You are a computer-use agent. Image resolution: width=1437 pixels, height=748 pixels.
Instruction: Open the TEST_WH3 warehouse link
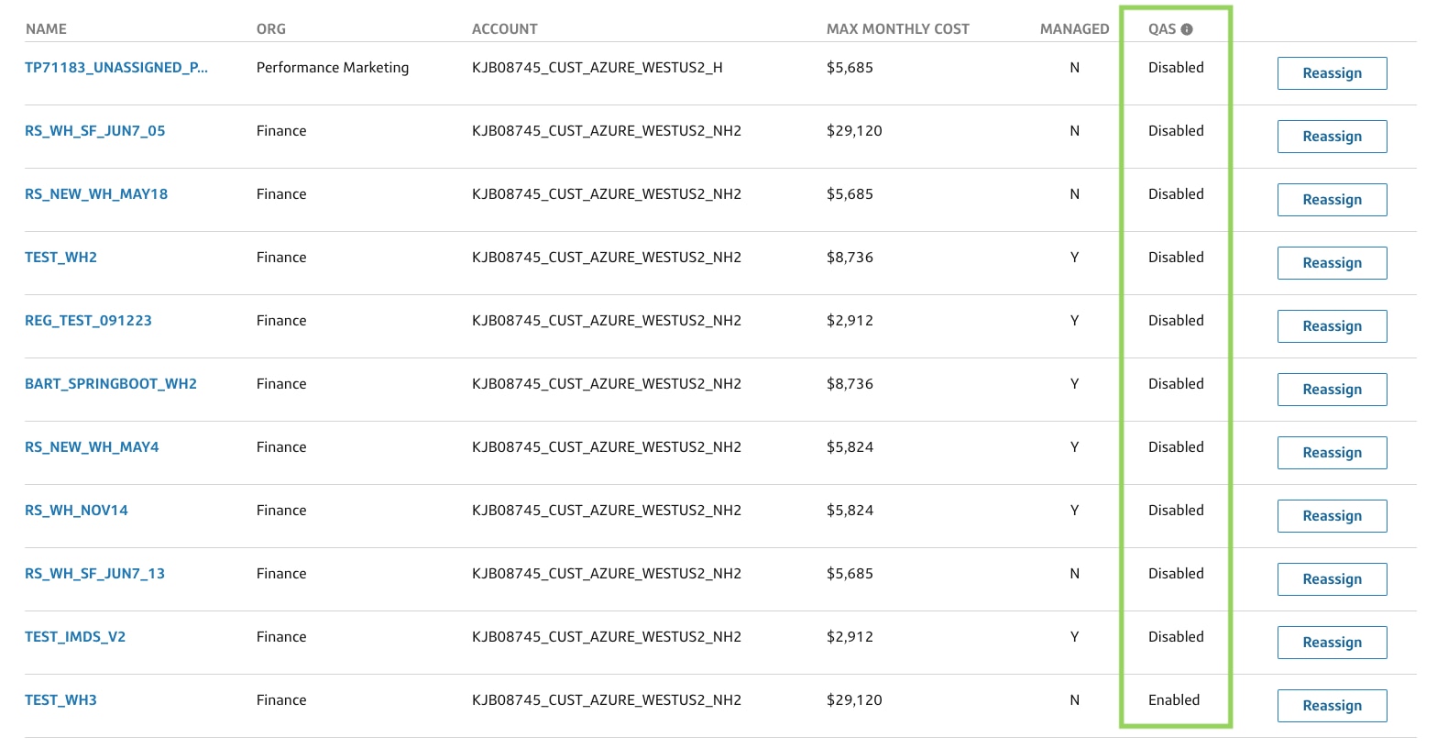click(60, 699)
